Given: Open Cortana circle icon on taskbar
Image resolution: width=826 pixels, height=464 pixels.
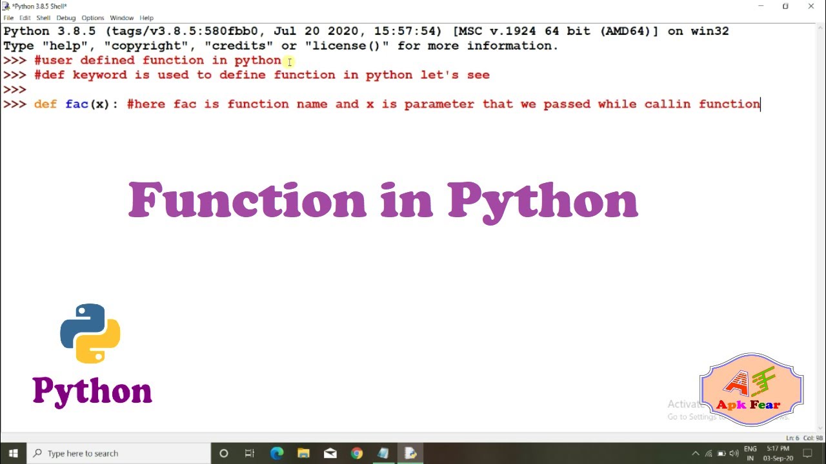Looking at the screenshot, I should (224, 453).
